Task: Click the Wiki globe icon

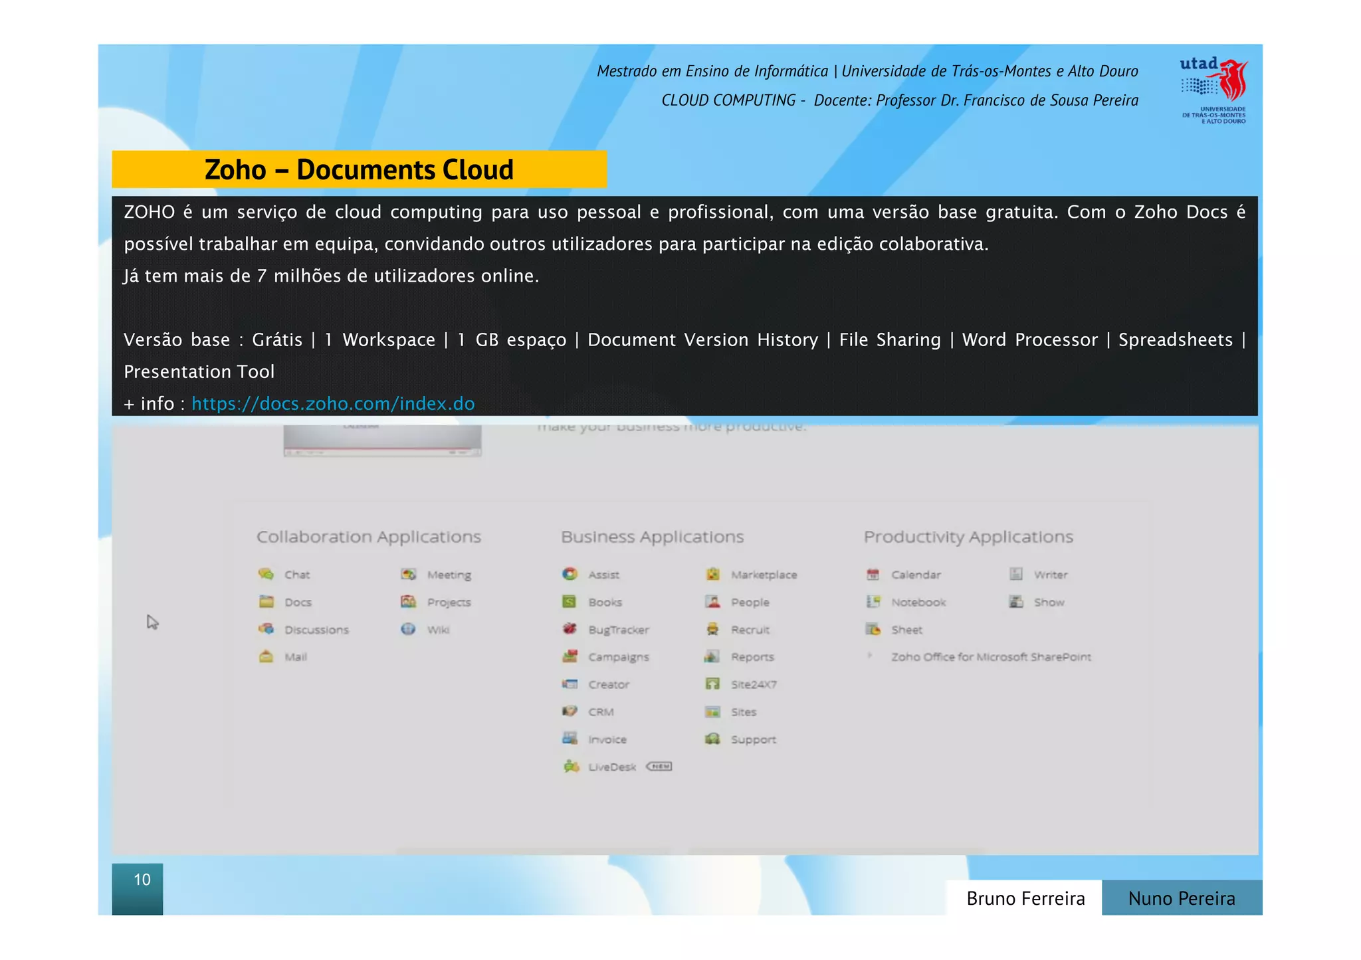Action: (408, 629)
